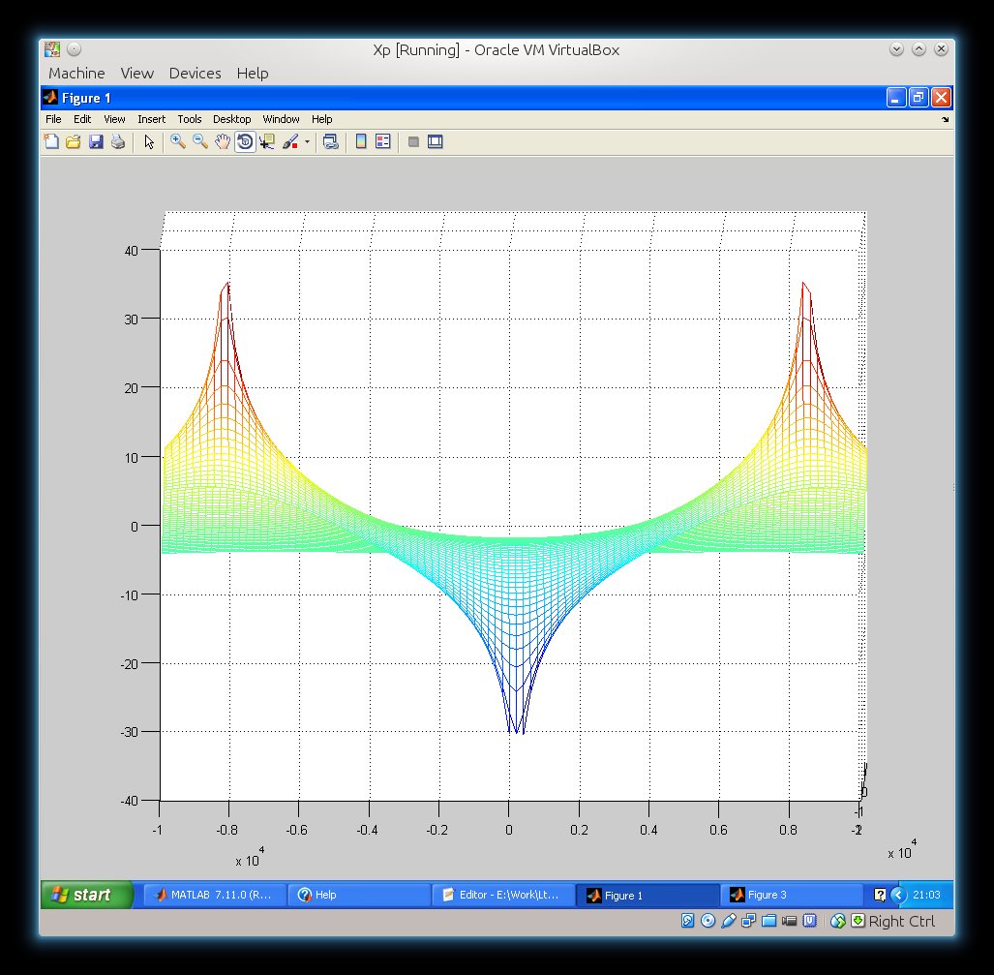Screen dimensions: 994x975
Task: Click the dock figure arrow icon
Action: [x=946, y=119]
